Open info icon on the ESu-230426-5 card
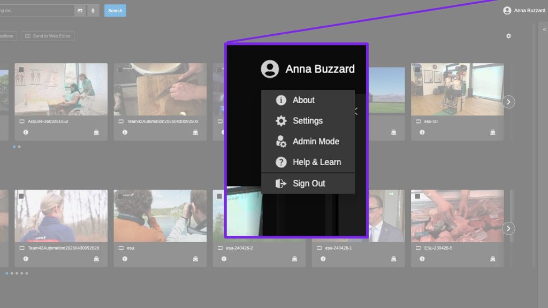 pos(422,259)
